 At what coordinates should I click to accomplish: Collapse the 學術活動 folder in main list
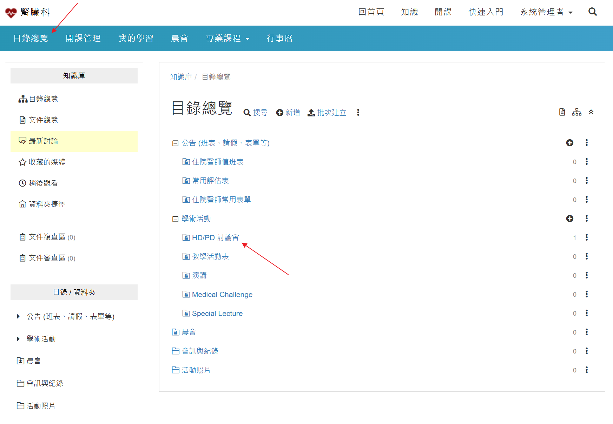tap(175, 219)
